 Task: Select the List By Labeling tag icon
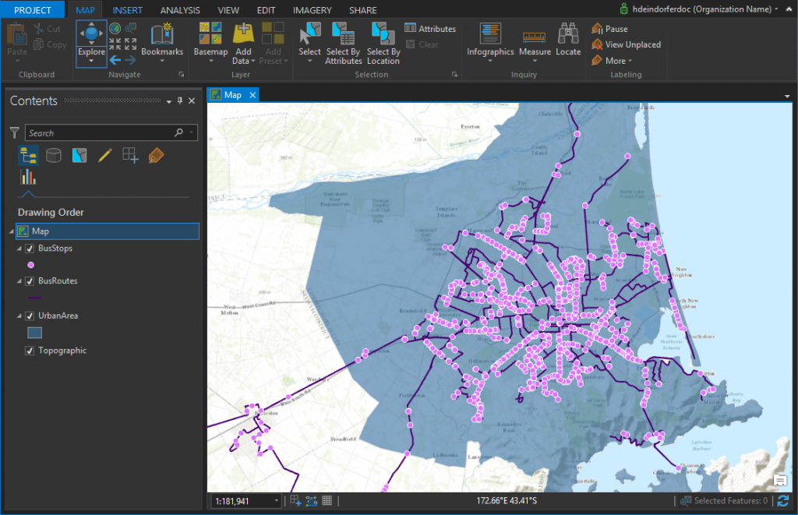[x=154, y=155]
